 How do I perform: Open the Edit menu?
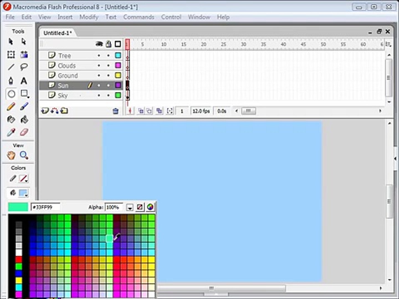(27, 17)
